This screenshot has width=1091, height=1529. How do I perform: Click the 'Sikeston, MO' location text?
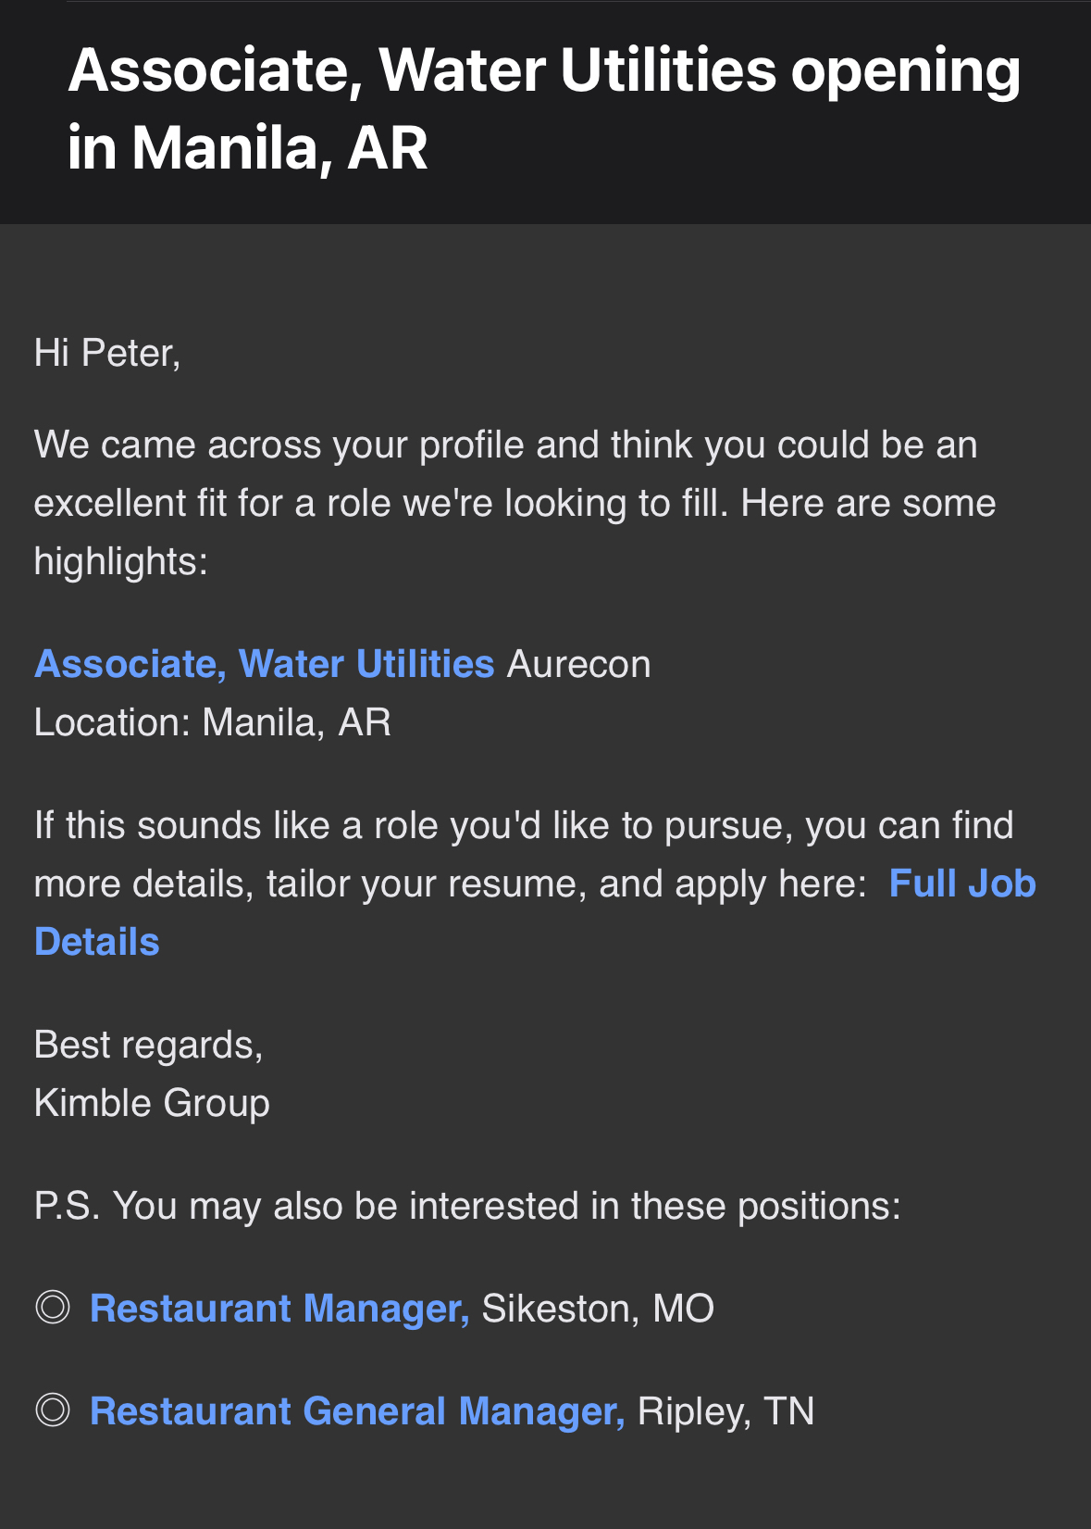coord(598,1309)
